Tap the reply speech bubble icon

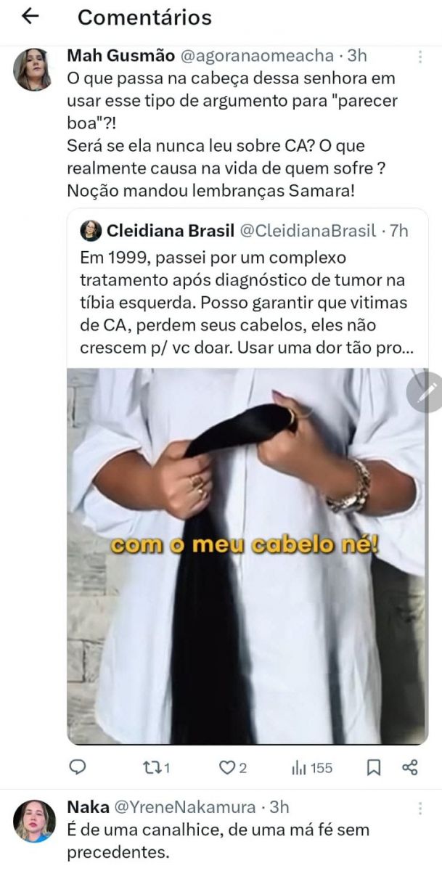(x=78, y=767)
